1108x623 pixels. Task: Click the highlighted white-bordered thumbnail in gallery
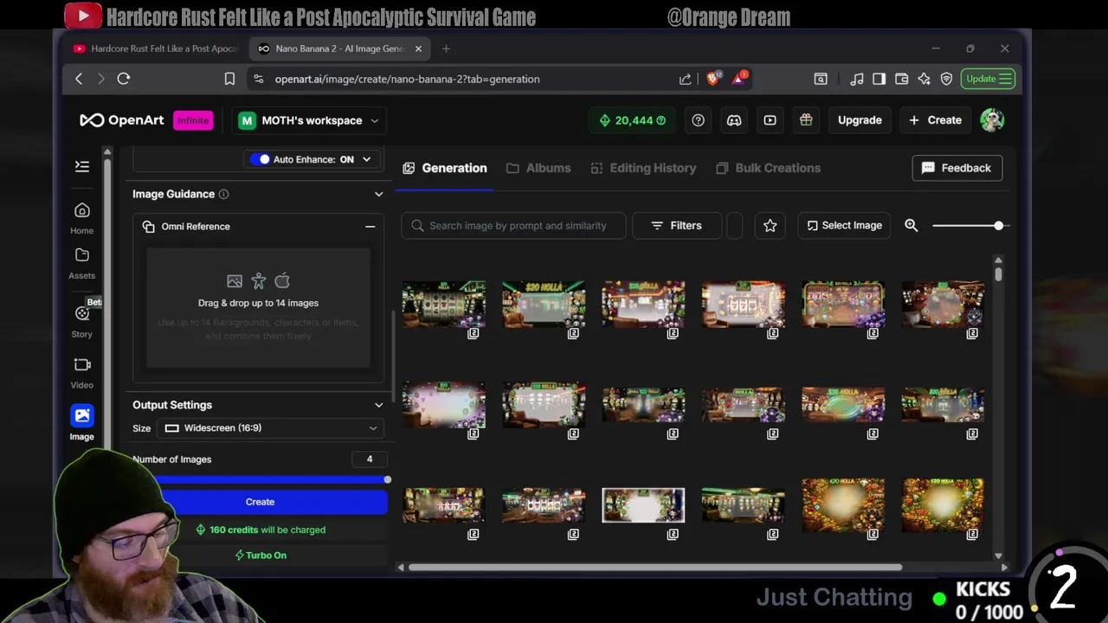click(x=643, y=505)
